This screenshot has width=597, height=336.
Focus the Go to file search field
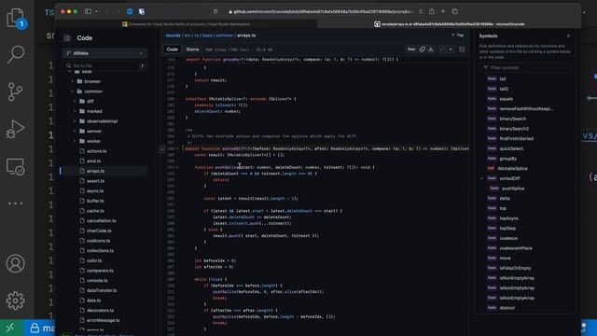(x=104, y=65)
